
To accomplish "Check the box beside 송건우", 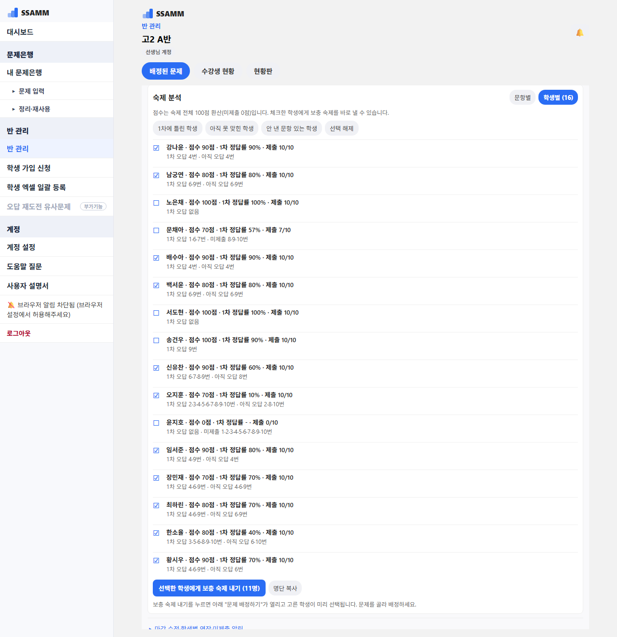I will (156, 340).
